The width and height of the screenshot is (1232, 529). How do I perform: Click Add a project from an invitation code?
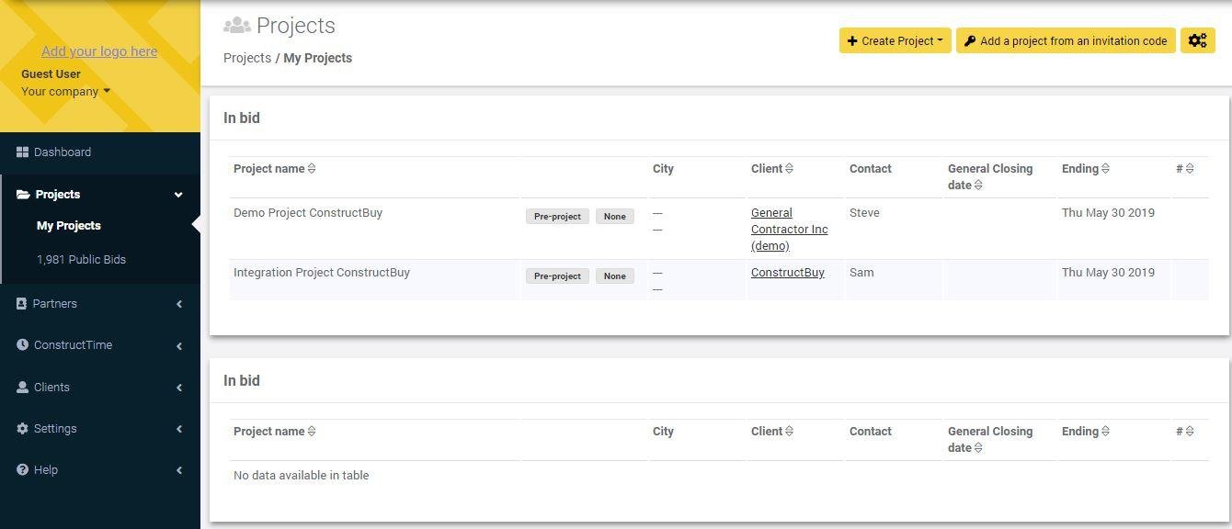click(1065, 40)
